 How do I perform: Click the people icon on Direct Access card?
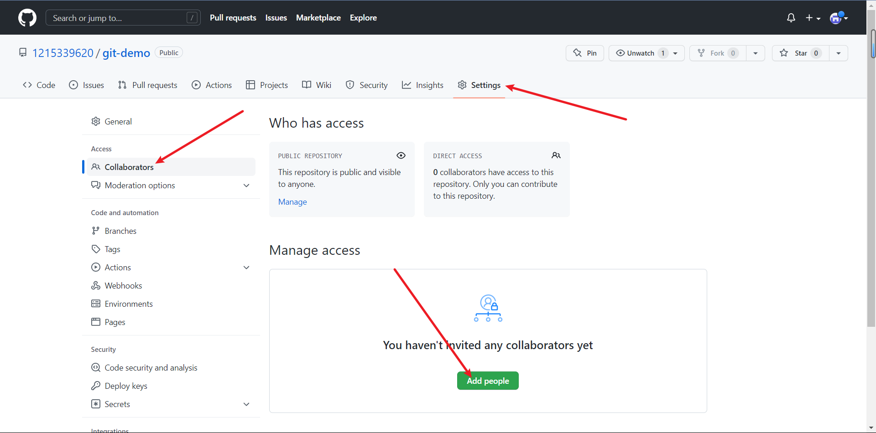point(556,155)
